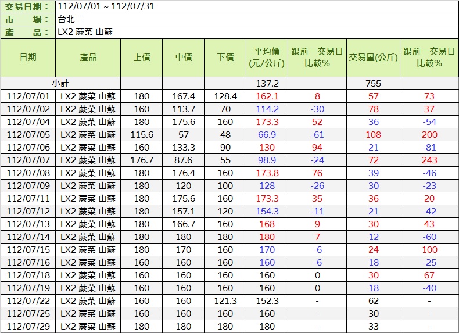Click the 平均價(元/公斤) column header
459x333 pixels.
point(267,58)
